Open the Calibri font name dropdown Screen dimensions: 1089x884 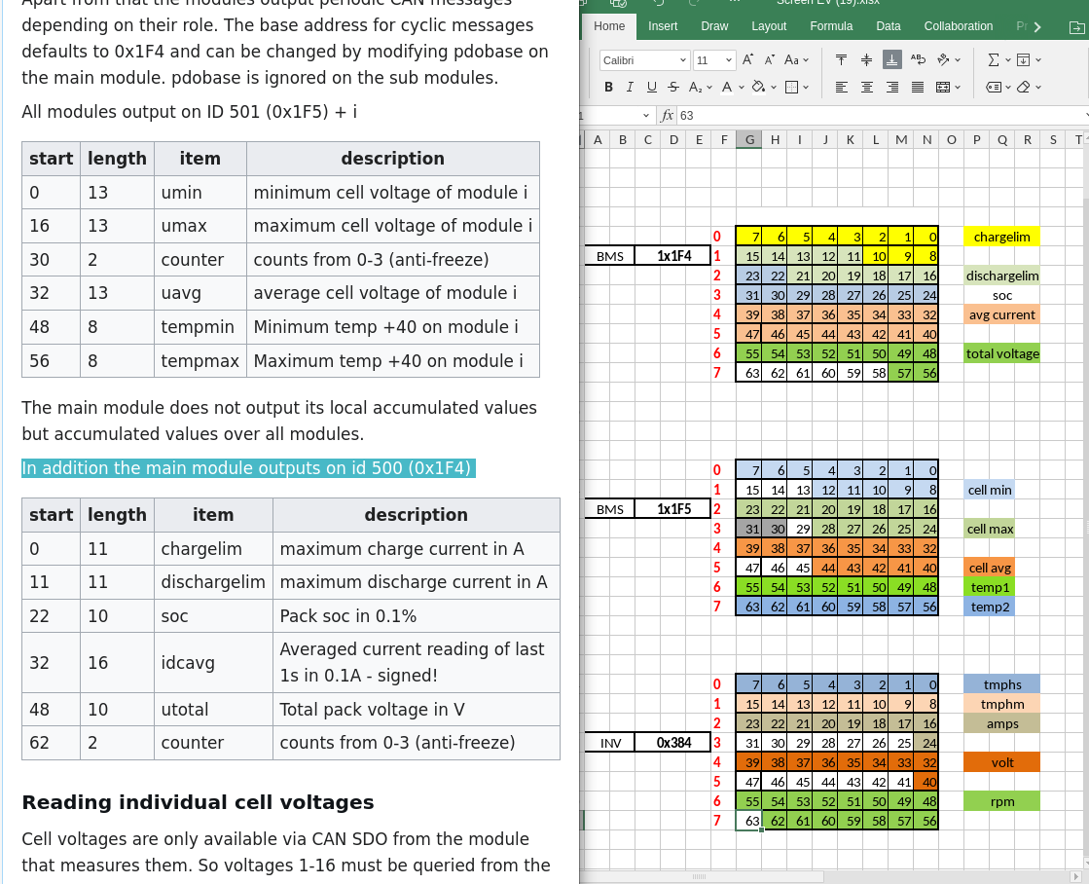coord(644,60)
